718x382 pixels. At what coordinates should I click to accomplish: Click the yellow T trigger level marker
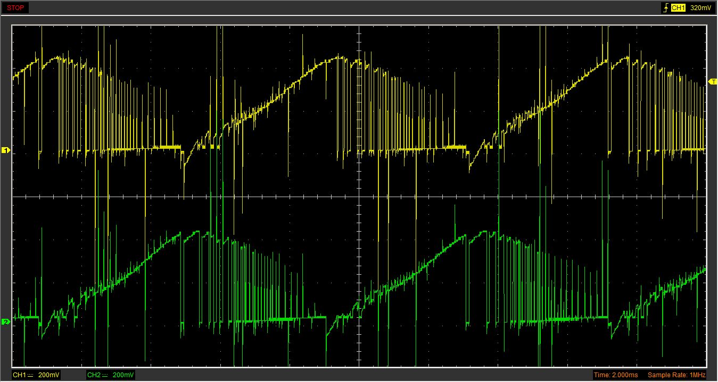coord(714,81)
